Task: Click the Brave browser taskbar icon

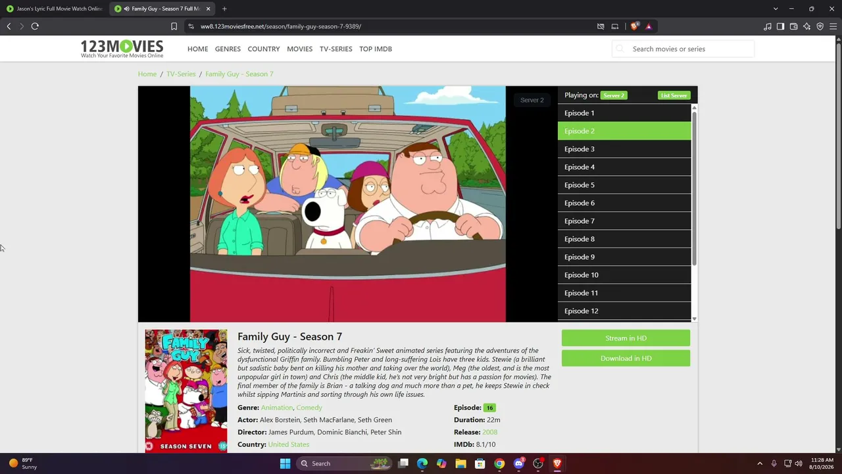Action: (x=557, y=463)
